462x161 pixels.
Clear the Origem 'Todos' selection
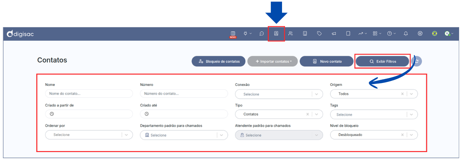click(x=402, y=94)
